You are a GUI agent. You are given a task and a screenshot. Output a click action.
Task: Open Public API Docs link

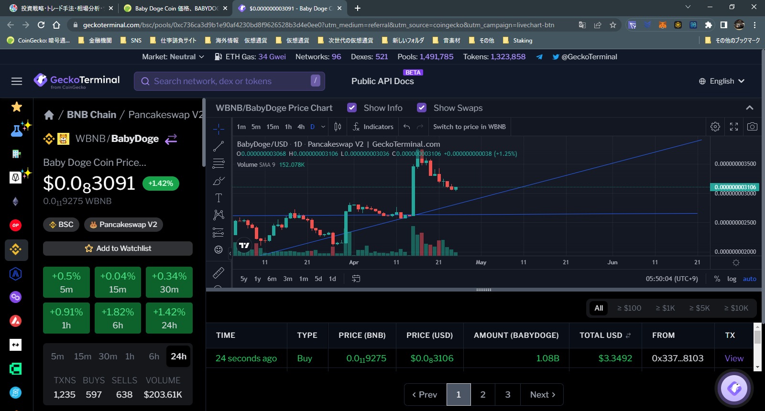(382, 81)
